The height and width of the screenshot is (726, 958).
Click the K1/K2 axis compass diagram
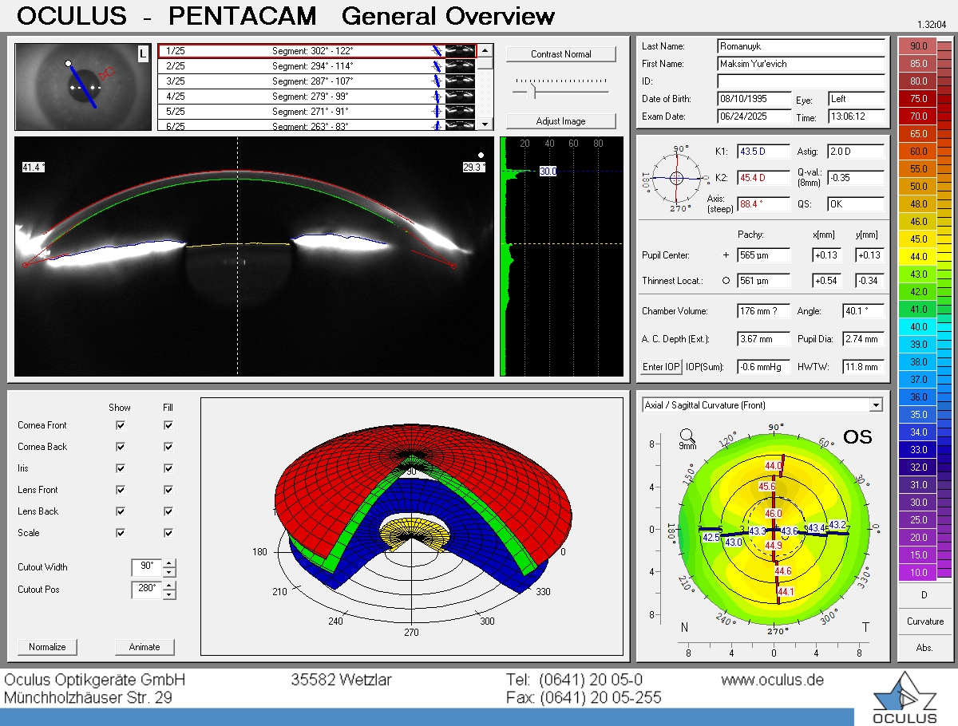(676, 178)
